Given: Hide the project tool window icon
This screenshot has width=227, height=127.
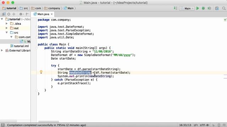Looking at the screenshot, I should click(27, 14).
